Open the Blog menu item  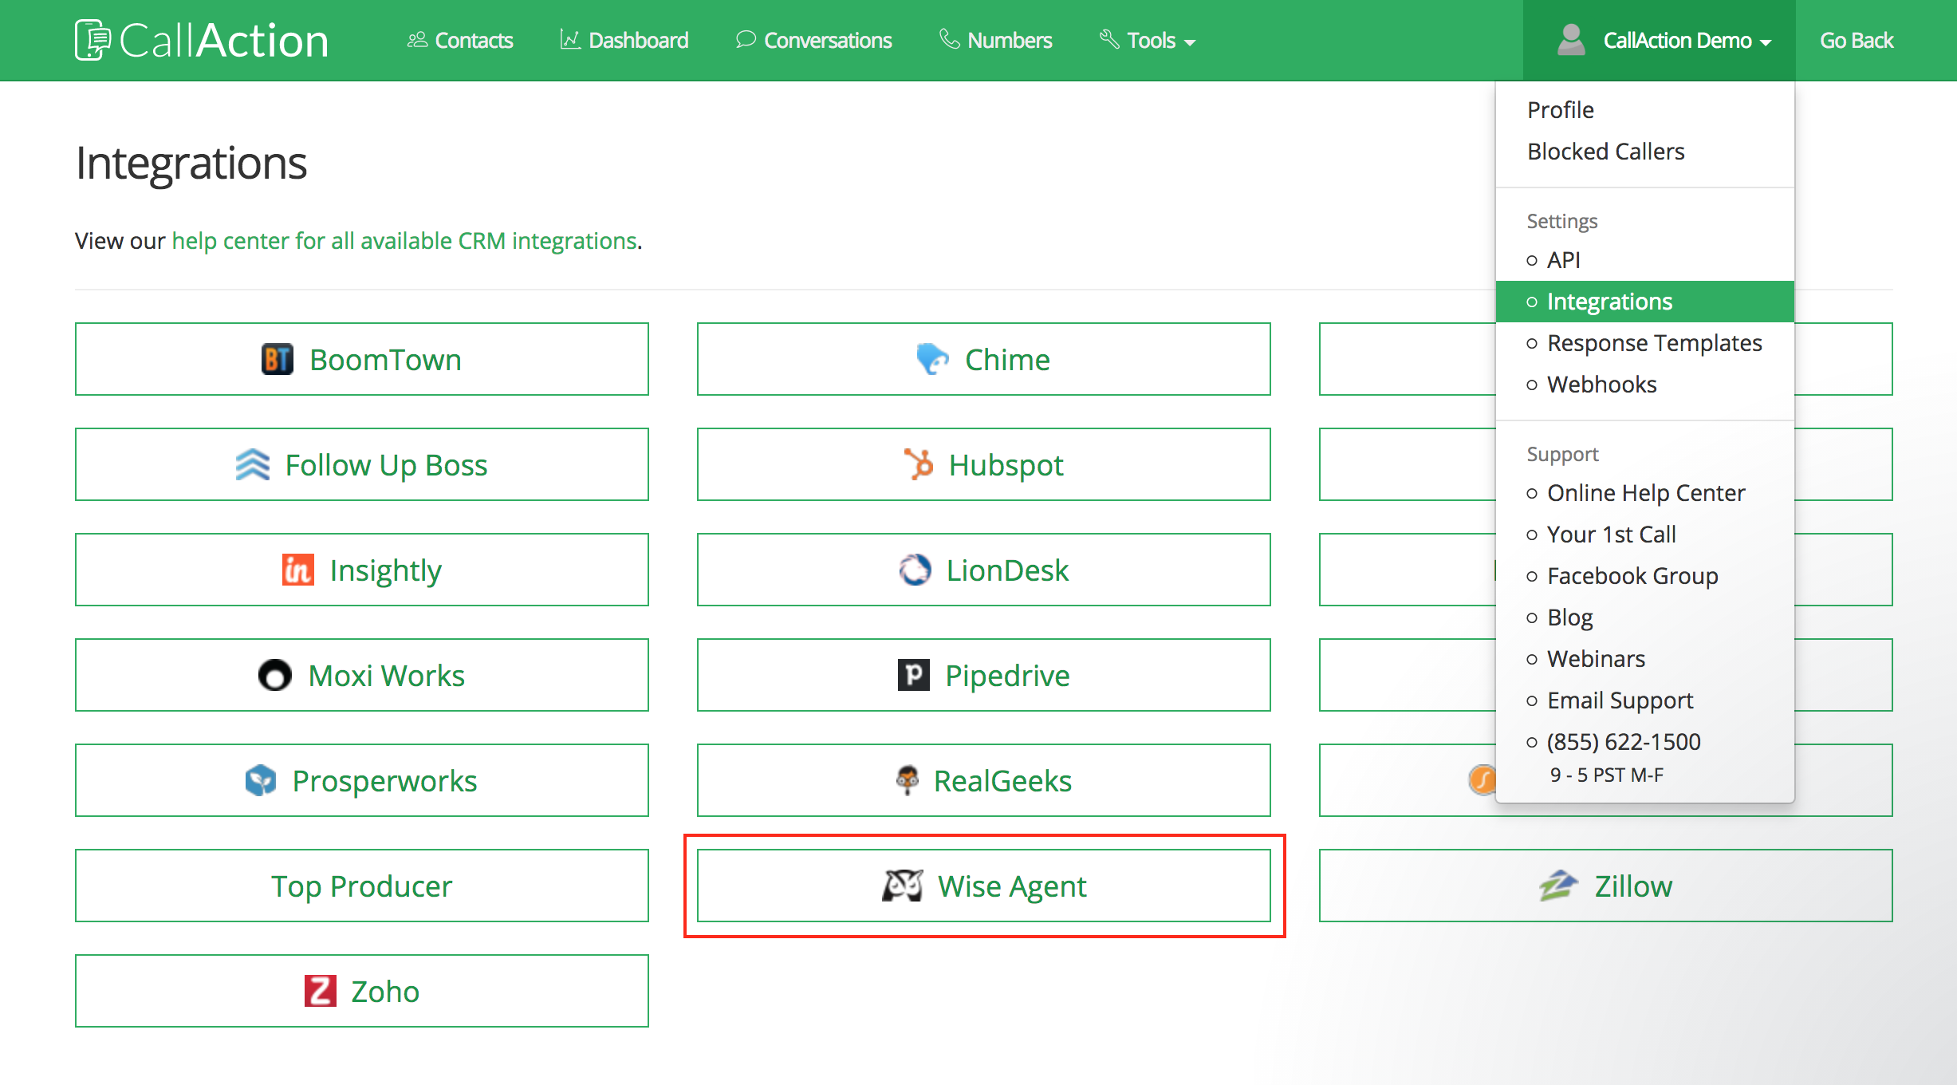tap(1645, 617)
